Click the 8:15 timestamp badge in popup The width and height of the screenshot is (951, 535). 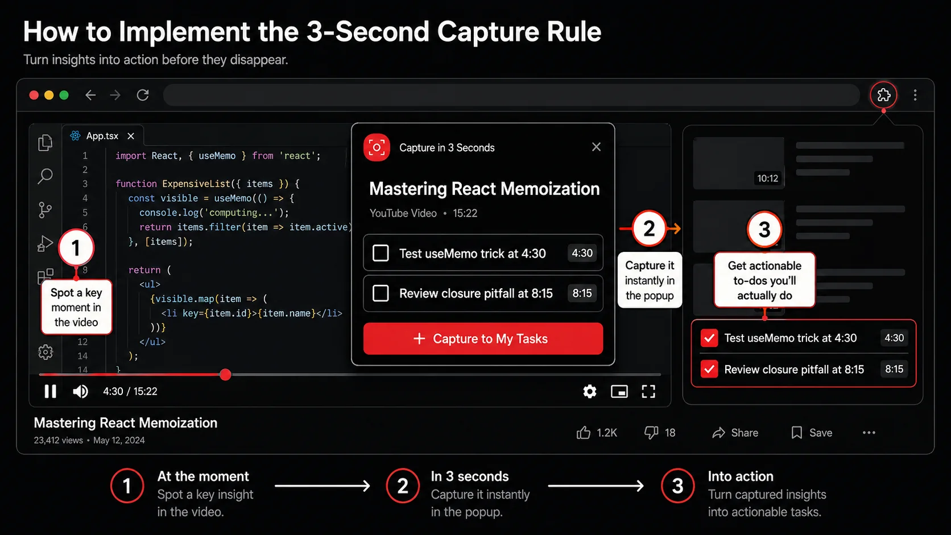582,293
